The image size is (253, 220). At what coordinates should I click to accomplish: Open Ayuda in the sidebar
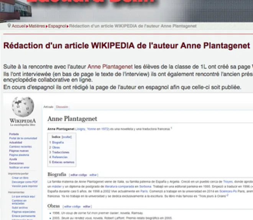coord(13,159)
